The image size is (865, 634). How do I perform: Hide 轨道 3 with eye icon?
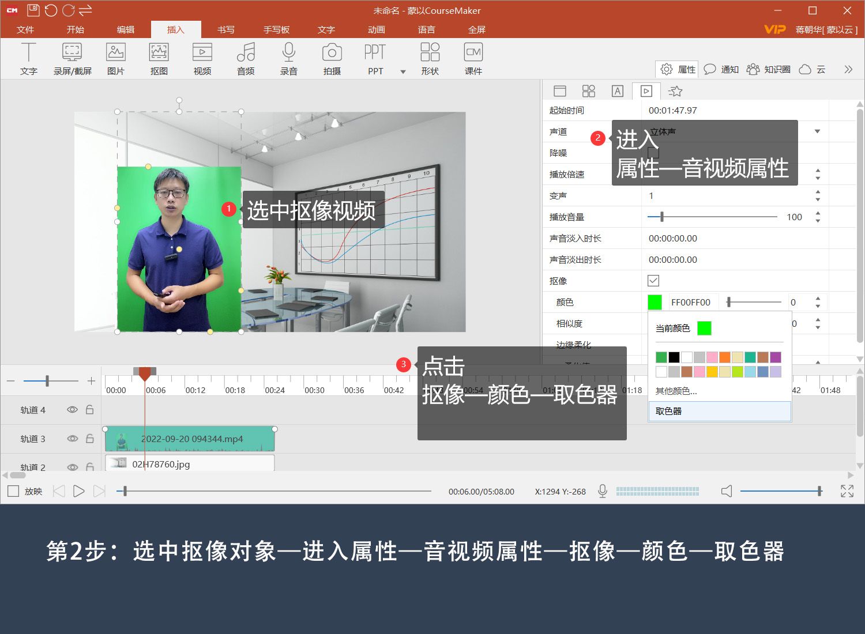point(72,439)
